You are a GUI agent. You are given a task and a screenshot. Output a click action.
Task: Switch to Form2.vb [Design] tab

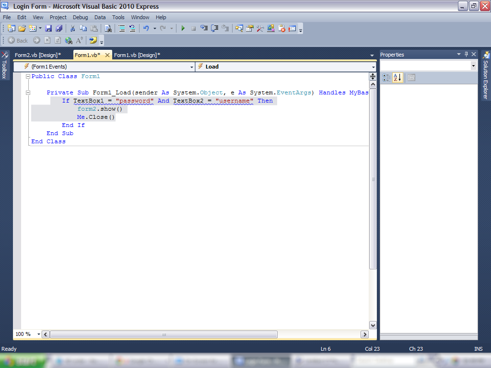37,55
